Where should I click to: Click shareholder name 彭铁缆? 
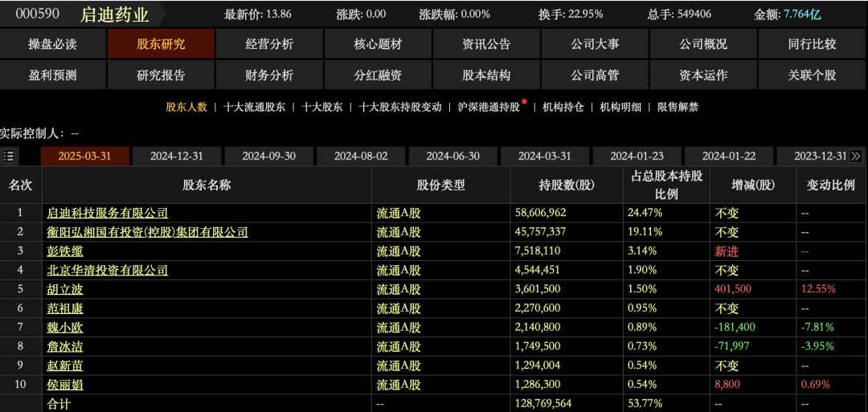pos(65,251)
